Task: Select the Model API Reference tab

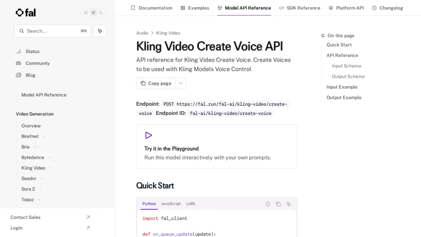Action: pyautogui.click(x=244, y=8)
